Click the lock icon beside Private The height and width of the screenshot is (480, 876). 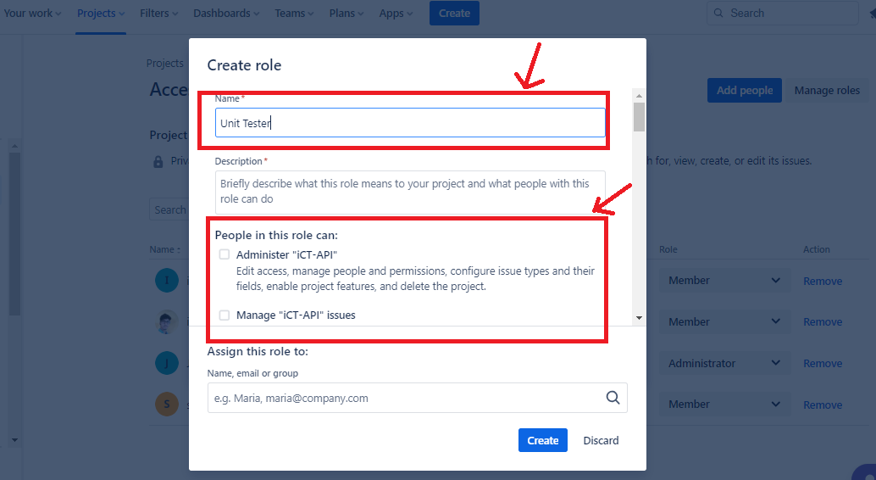tap(158, 161)
